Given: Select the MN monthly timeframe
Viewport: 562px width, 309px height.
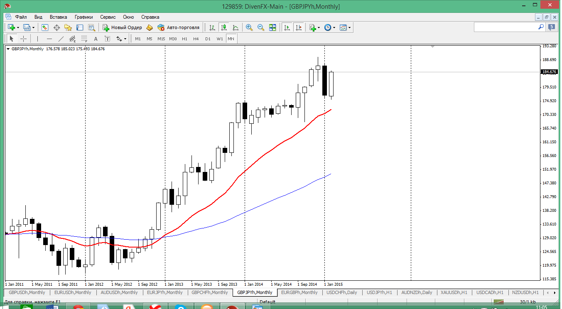Looking at the screenshot, I should pos(231,39).
